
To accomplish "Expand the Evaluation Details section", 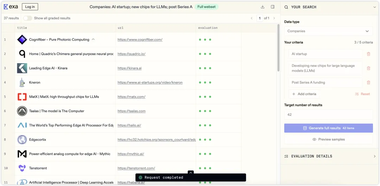I will [375, 156].
